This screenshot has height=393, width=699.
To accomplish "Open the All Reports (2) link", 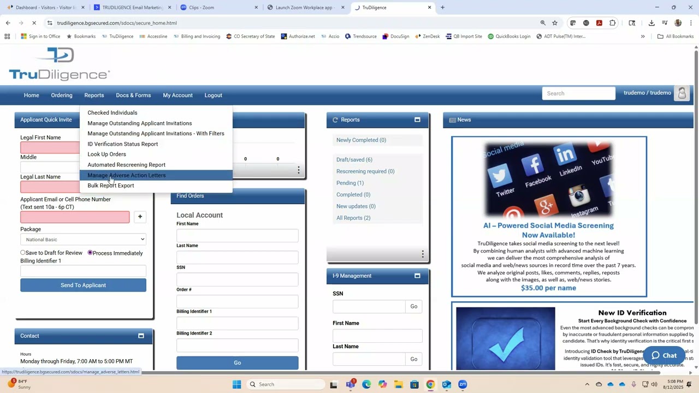I will point(353,218).
